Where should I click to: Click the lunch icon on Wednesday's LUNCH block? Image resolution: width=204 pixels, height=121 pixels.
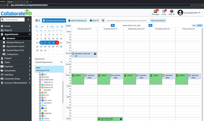click(x=125, y=75)
